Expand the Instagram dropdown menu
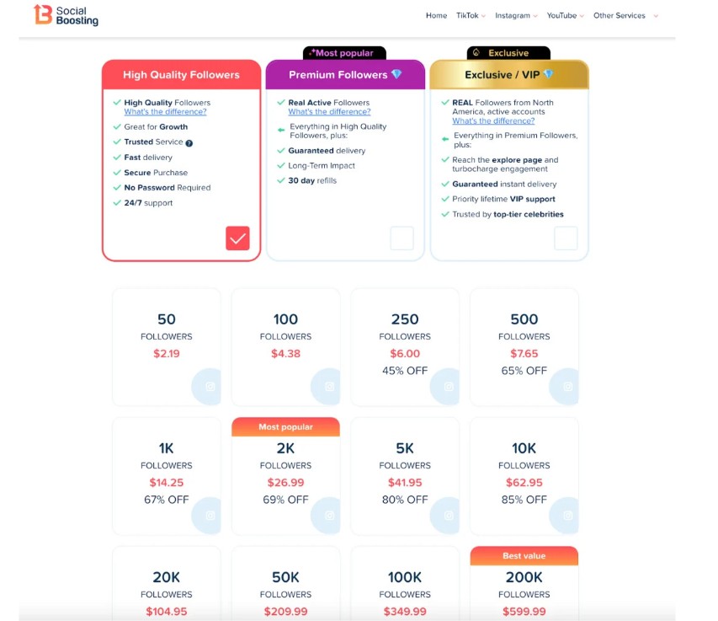 click(x=515, y=15)
